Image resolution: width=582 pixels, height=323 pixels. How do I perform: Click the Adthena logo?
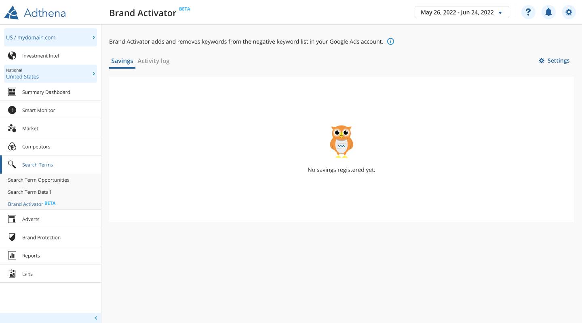click(35, 13)
